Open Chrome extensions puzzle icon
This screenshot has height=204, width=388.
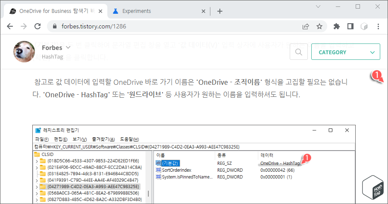coord(337,26)
